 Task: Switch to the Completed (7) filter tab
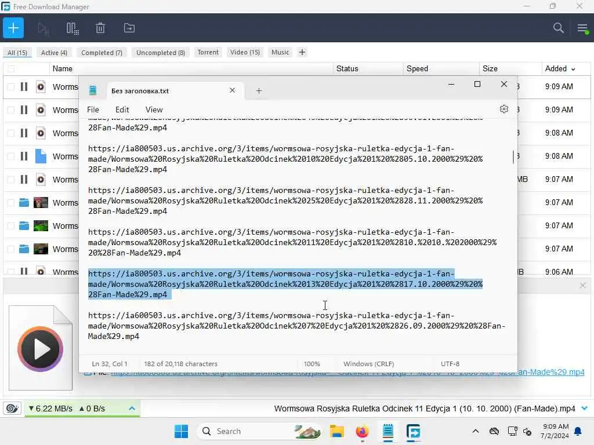(102, 53)
